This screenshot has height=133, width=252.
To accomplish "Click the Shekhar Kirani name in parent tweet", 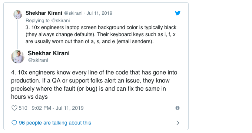I will point(44,13).
